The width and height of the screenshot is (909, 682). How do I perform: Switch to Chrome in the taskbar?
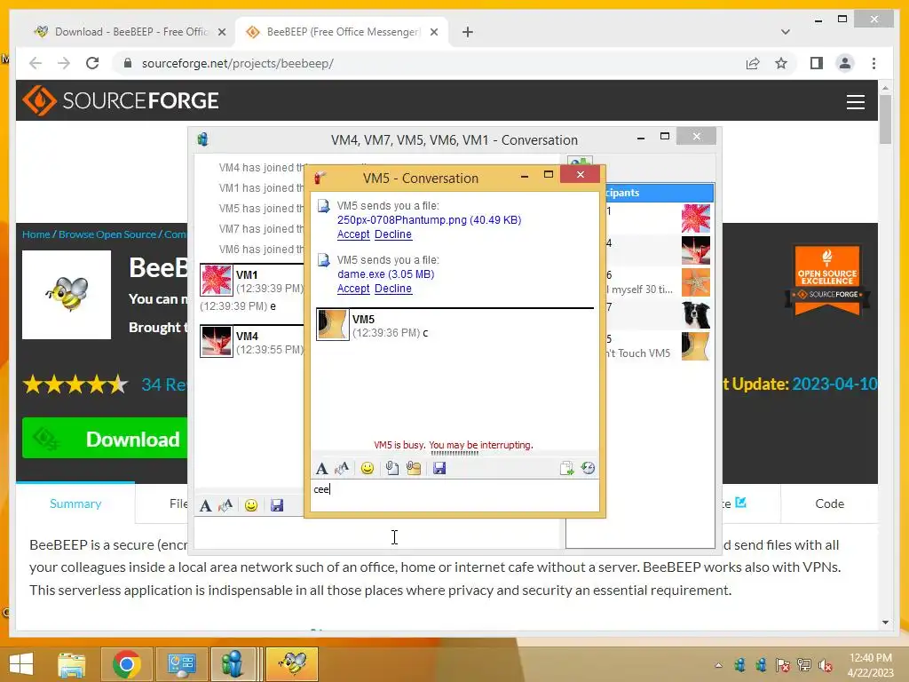[x=126, y=664]
